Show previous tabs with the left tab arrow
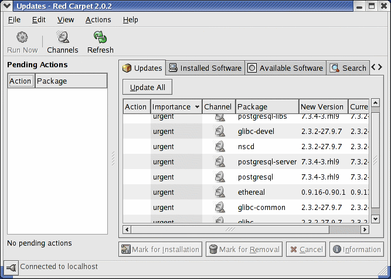 point(373,67)
